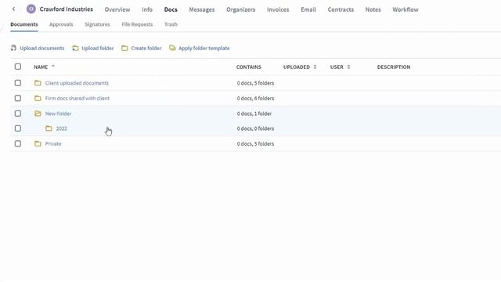Screen dimensions: 501x282
Task: Sort by the NAME column arrow
Action: (x=53, y=66)
